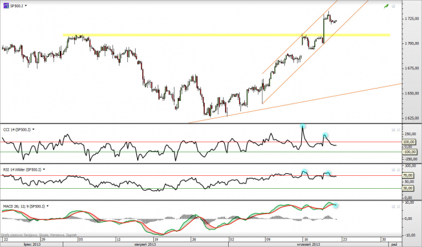Click the date label 12 on time axis
Viewport: 422px width, 247px height.
click(119, 239)
